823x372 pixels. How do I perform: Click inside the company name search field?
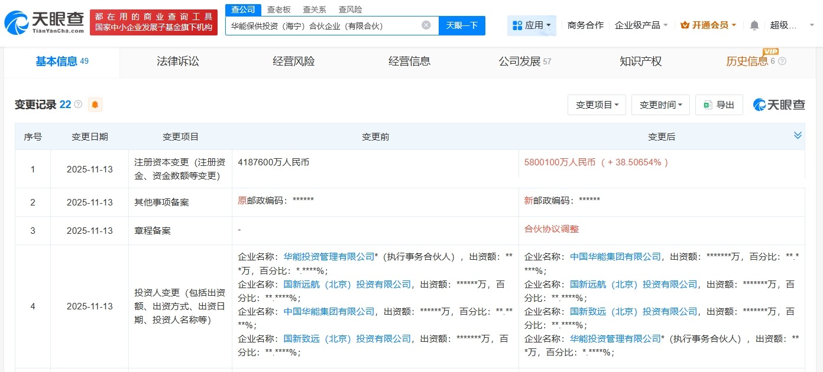325,25
